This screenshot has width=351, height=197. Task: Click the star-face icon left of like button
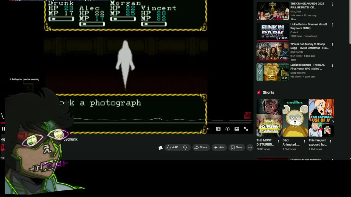(x=161, y=148)
